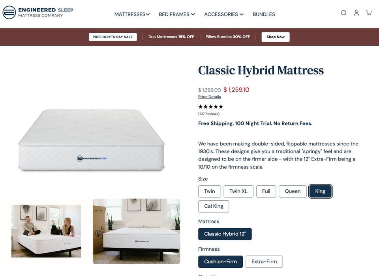
Task: Open the search magnifier icon
Action: (343, 13)
